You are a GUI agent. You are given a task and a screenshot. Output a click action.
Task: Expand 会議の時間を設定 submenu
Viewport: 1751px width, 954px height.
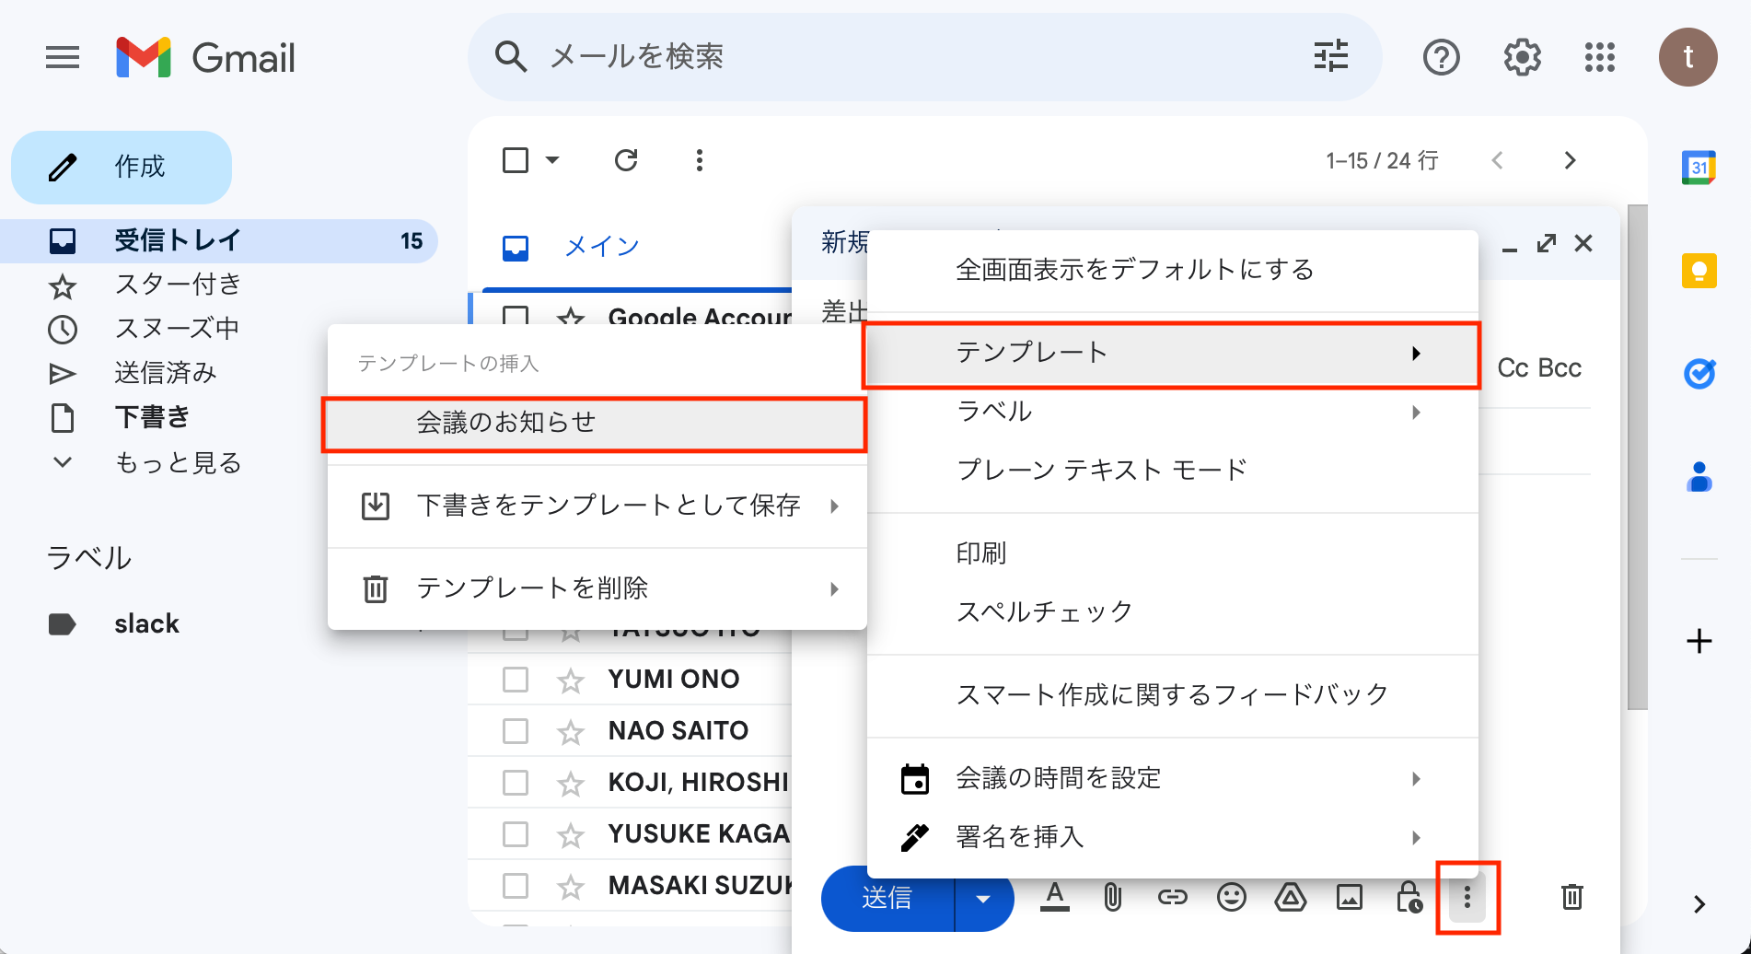1172,779
